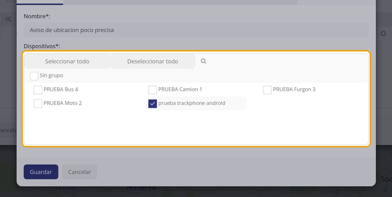Toggle the Sin grupo group checkbox

point(34,76)
